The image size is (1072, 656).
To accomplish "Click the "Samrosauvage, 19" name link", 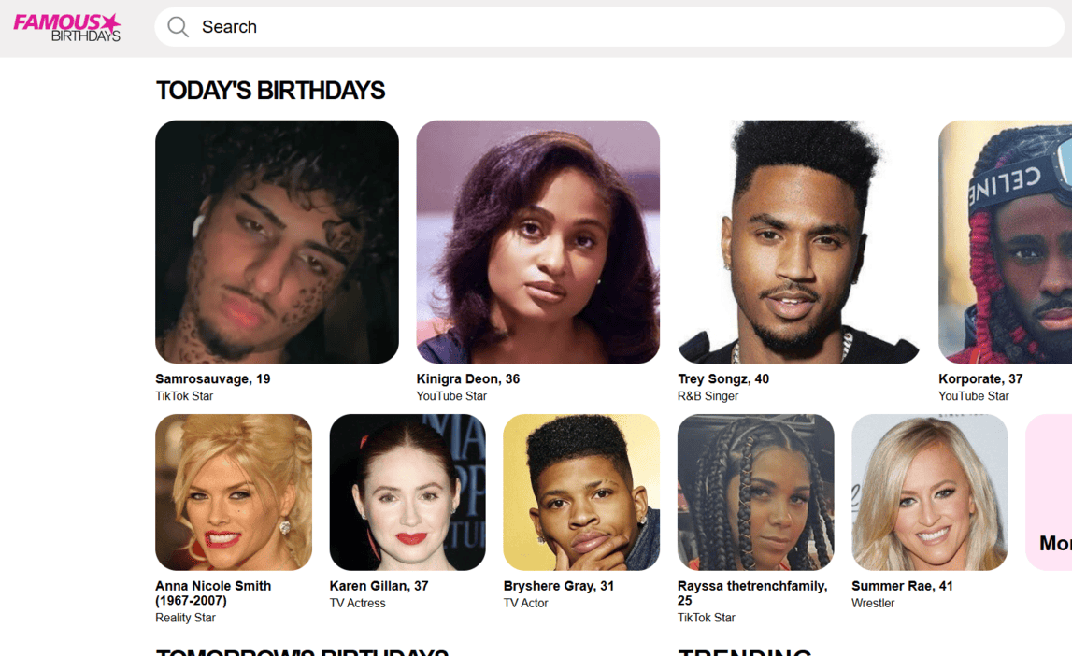I will pyautogui.click(x=213, y=378).
